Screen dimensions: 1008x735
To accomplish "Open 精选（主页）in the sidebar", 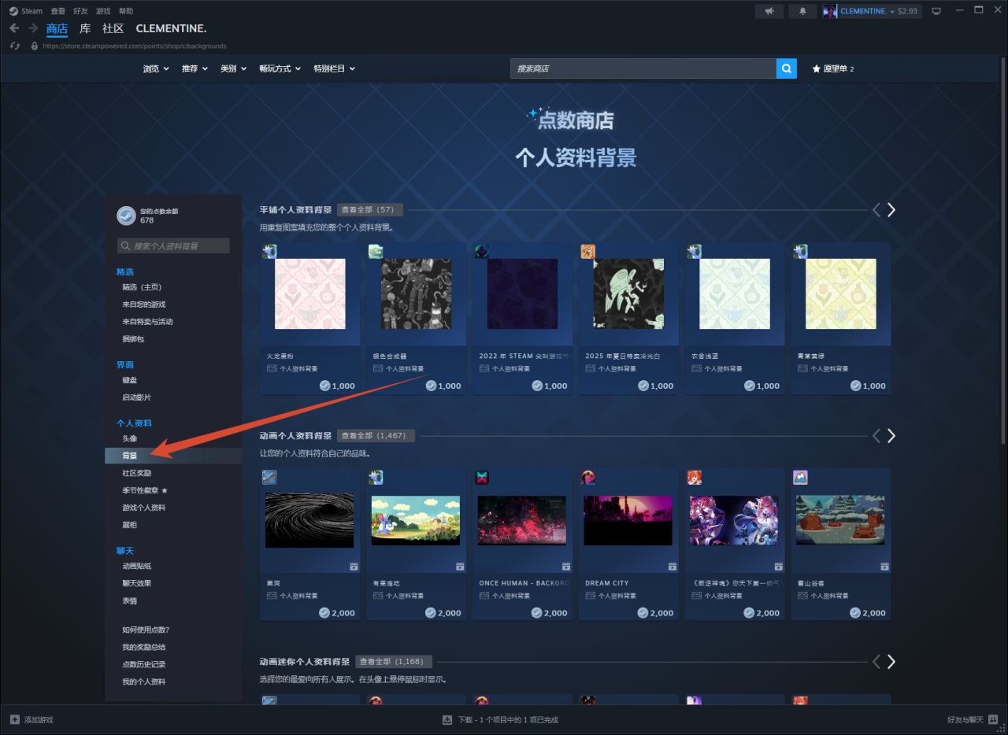I will click(142, 287).
